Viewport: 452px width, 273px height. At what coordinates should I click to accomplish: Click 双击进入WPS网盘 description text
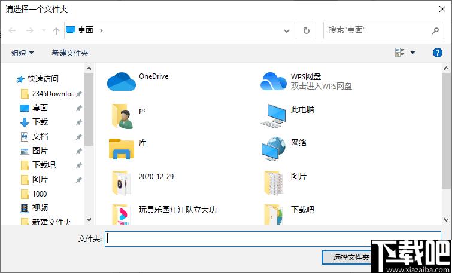pos(321,86)
